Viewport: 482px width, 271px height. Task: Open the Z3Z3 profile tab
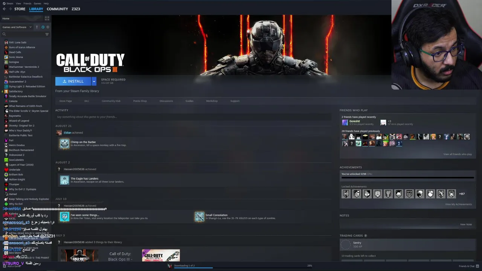(x=76, y=9)
